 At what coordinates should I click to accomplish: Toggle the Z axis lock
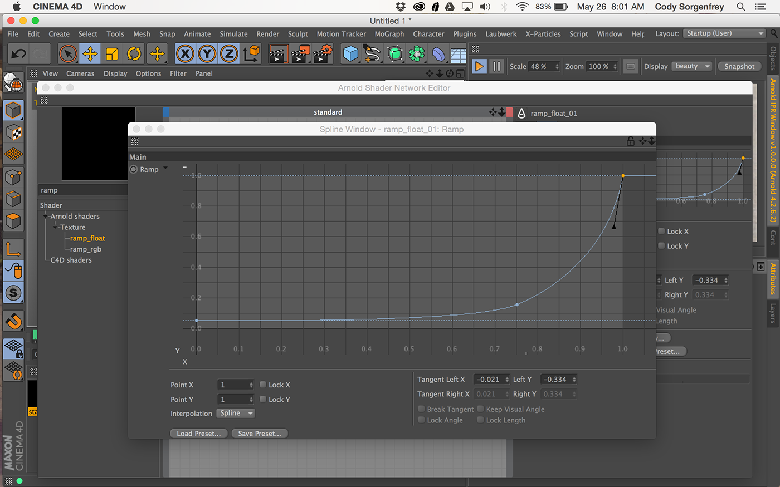tap(228, 54)
